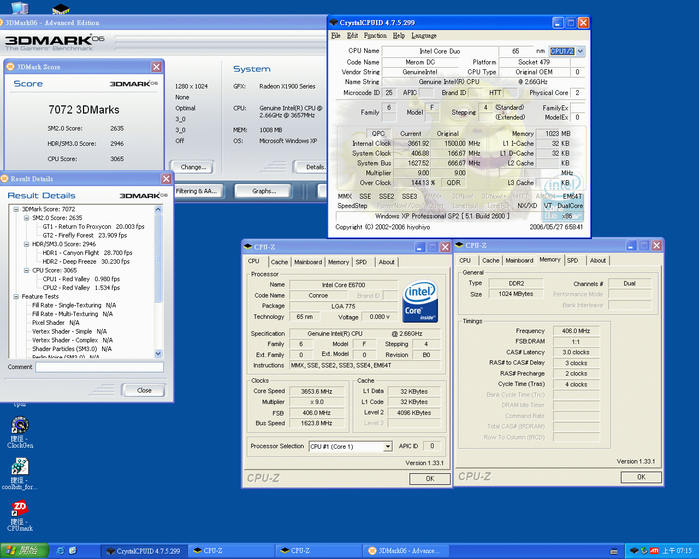Click the 3DMark Score panel orange icon
The height and width of the screenshot is (559, 699).
coord(10,67)
